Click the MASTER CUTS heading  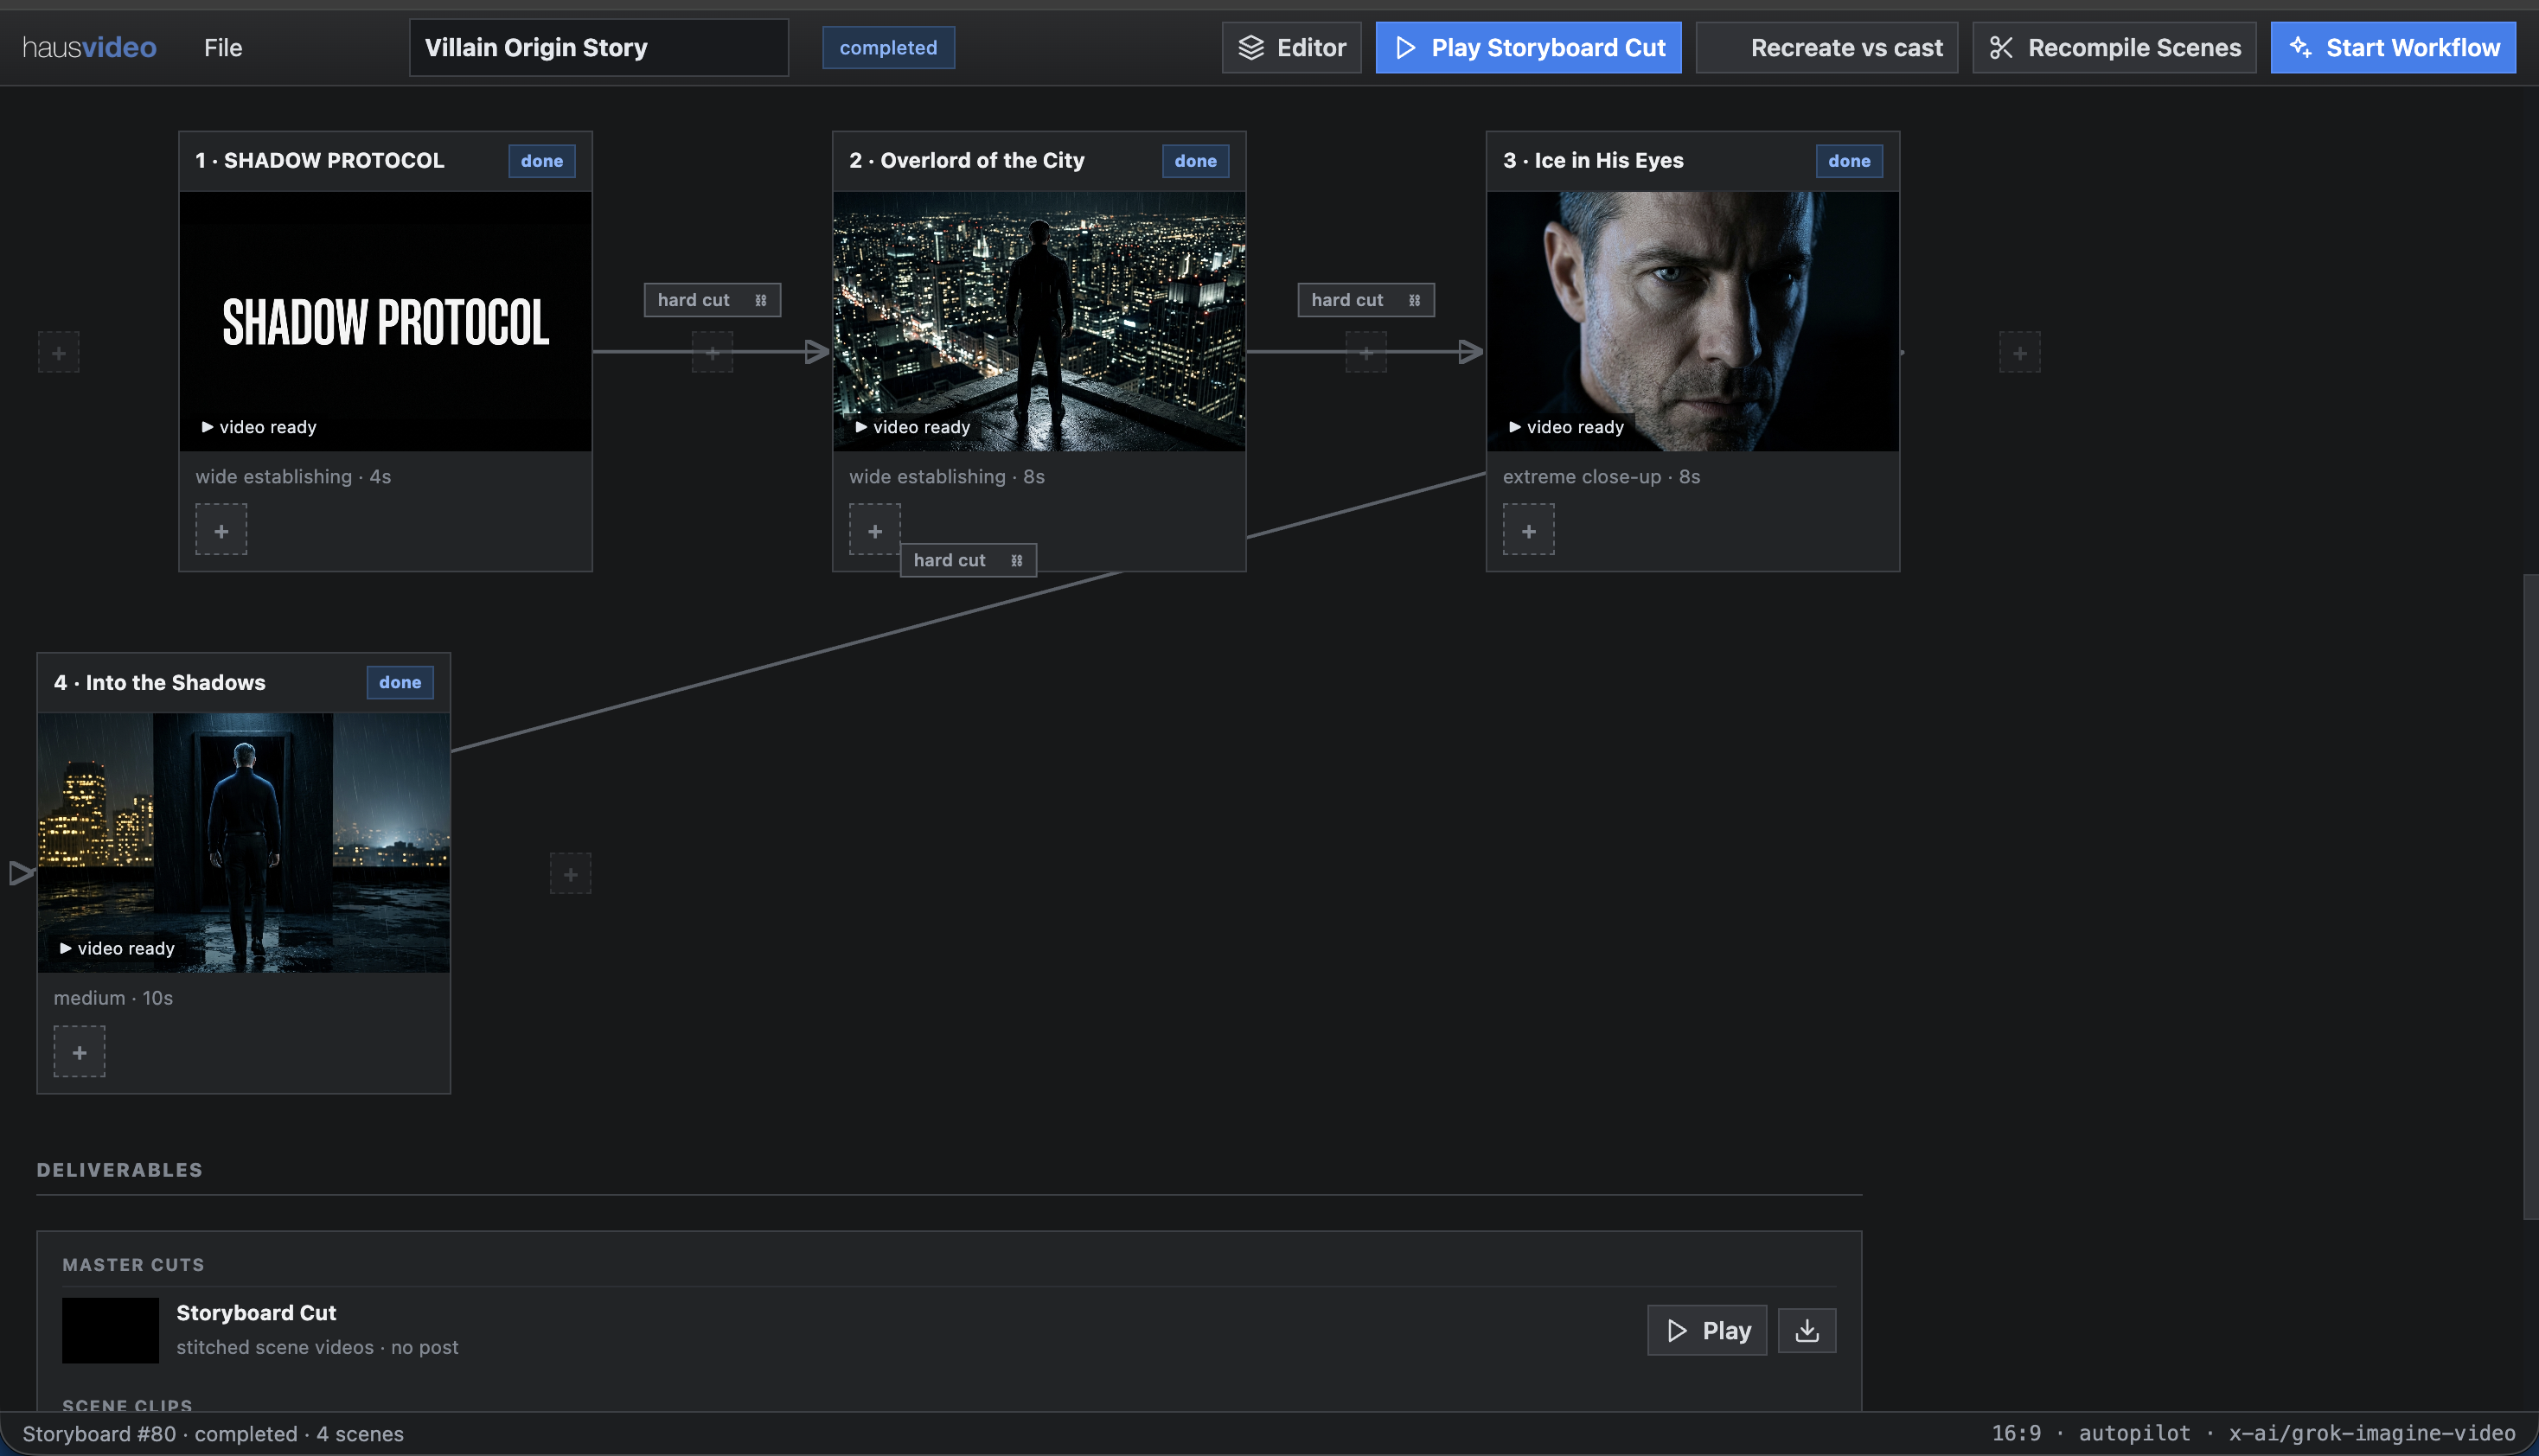(133, 1265)
